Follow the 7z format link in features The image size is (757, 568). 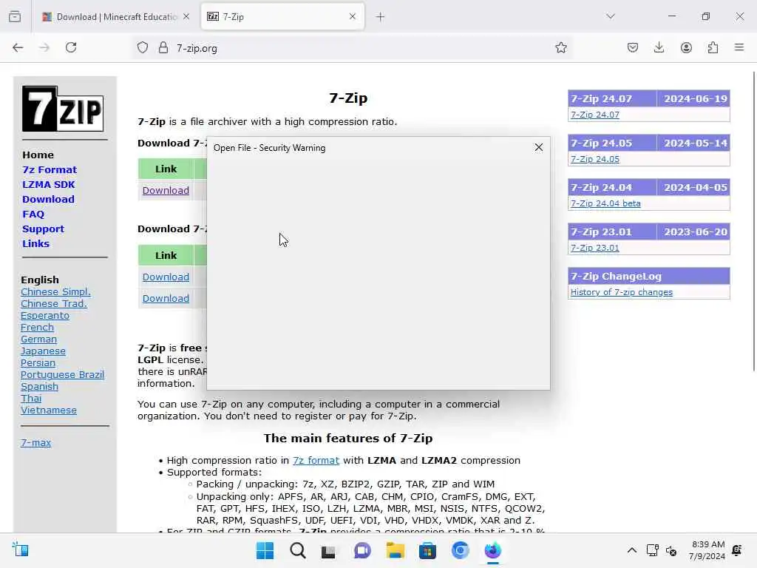point(316,460)
